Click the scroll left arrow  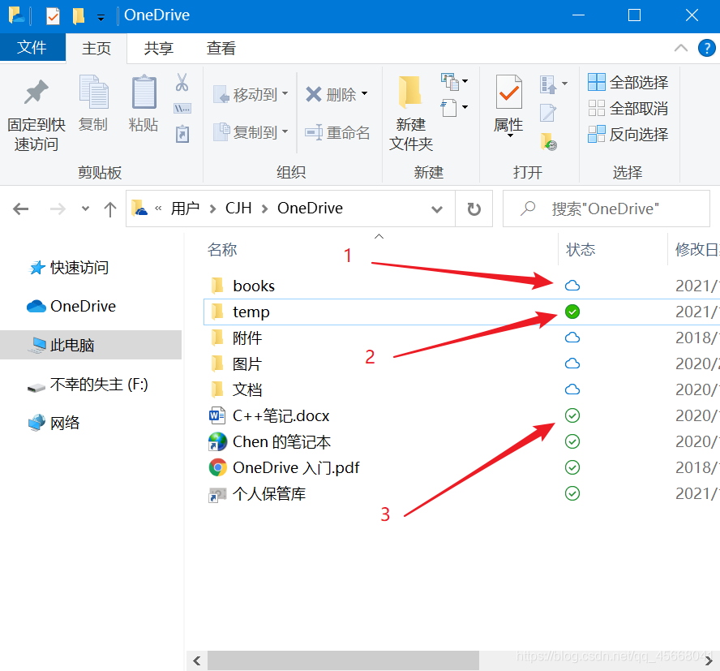[197, 661]
